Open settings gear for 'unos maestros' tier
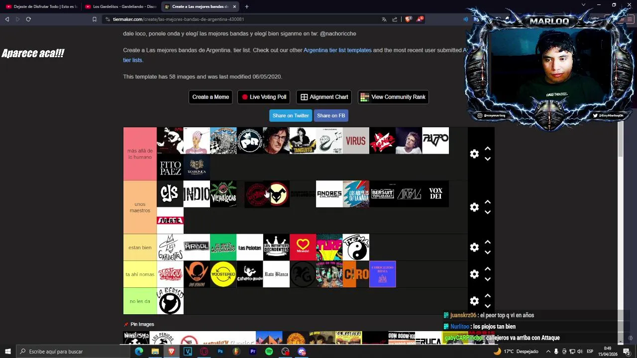Viewport: 637px width, 358px height. click(474, 207)
